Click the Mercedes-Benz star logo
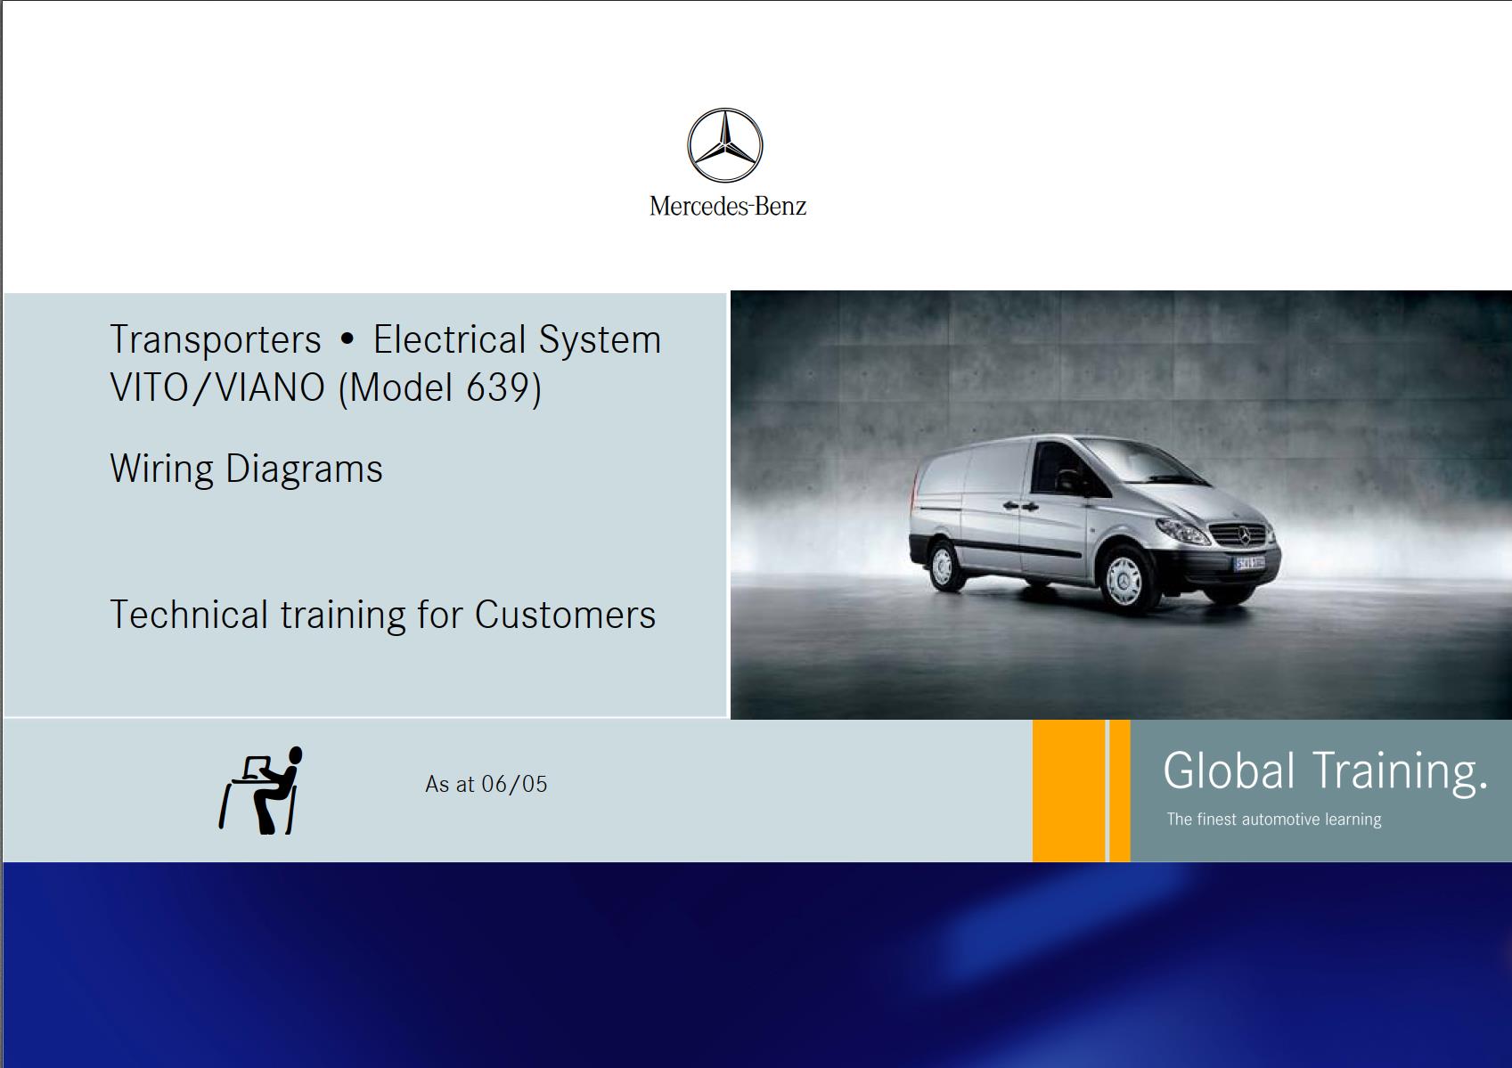The width and height of the screenshot is (1512, 1068). [x=723, y=147]
